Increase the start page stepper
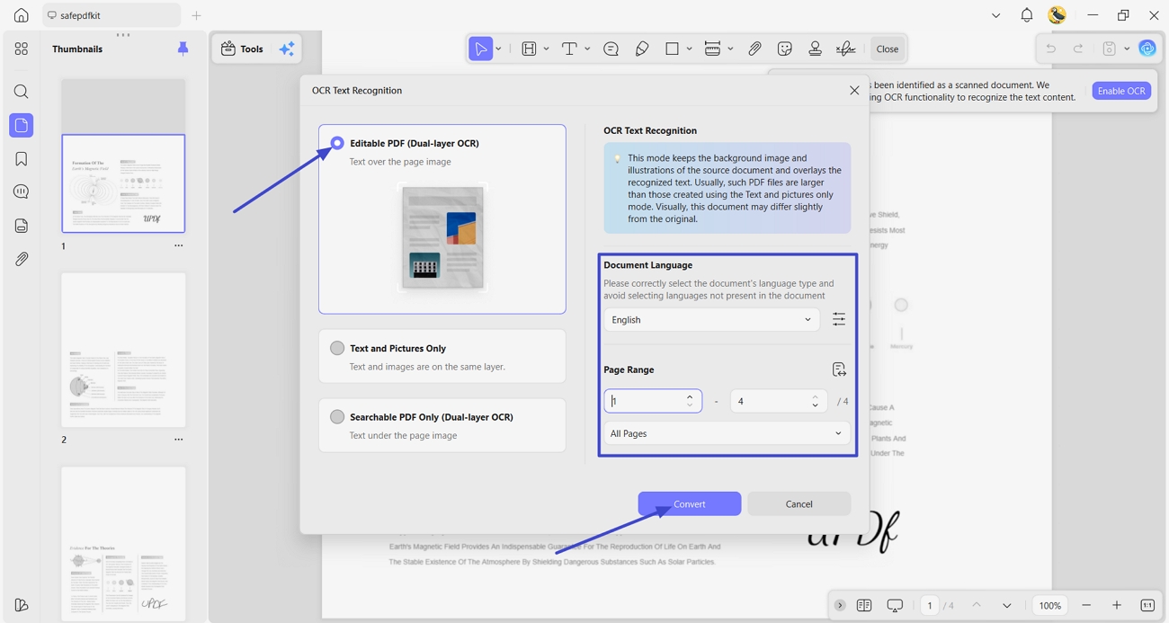Screen dimensions: 1169x623 click(x=690, y=396)
